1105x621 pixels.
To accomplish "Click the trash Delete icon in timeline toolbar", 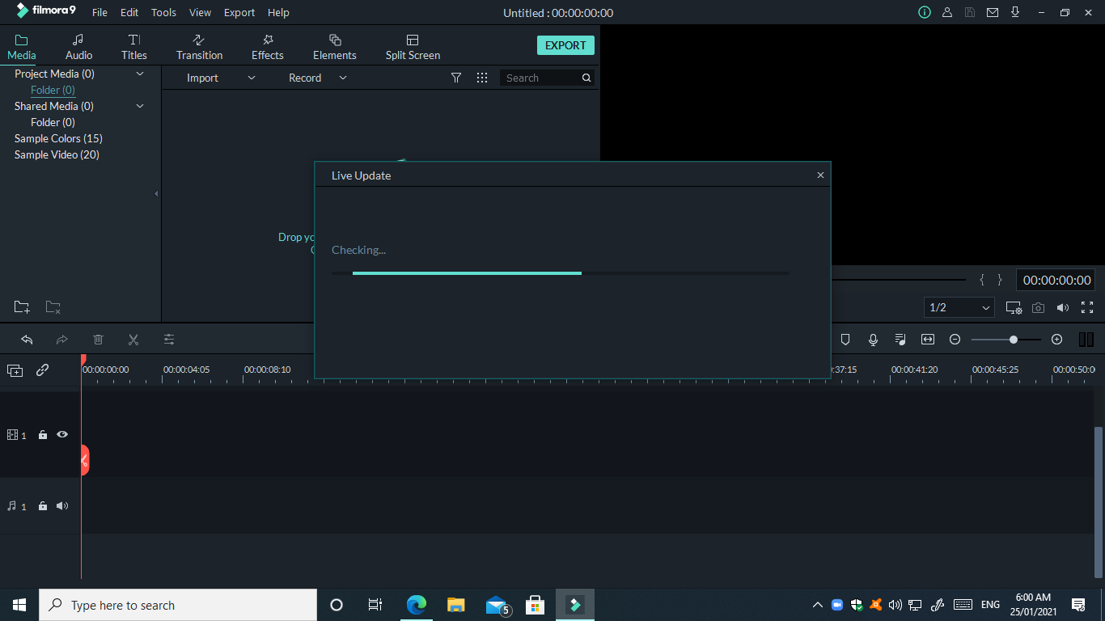I will point(98,340).
